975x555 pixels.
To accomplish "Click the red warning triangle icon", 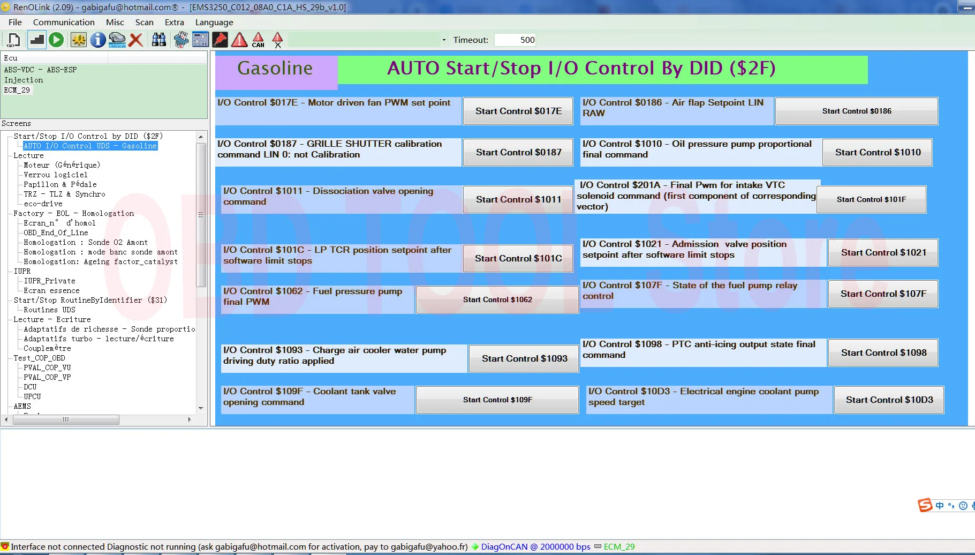I will 239,40.
